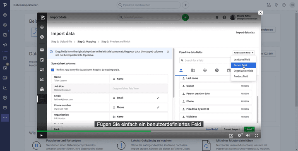The height and width of the screenshot is (151, 298).
Task: Play the tutorial video
Action: click(41, 135)
